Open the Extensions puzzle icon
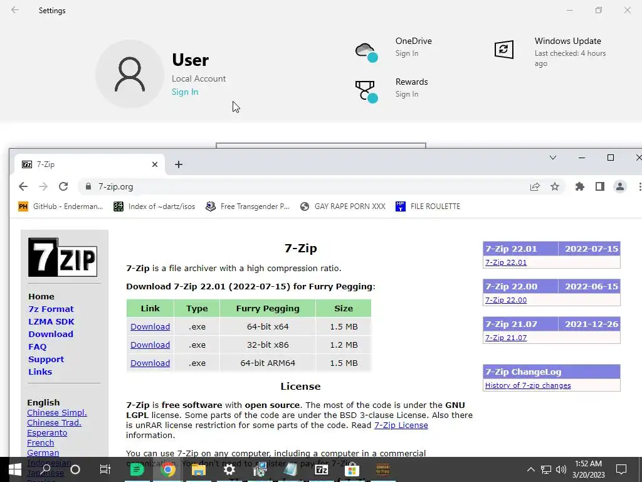The image size is (642, 482). click(580, 187)
